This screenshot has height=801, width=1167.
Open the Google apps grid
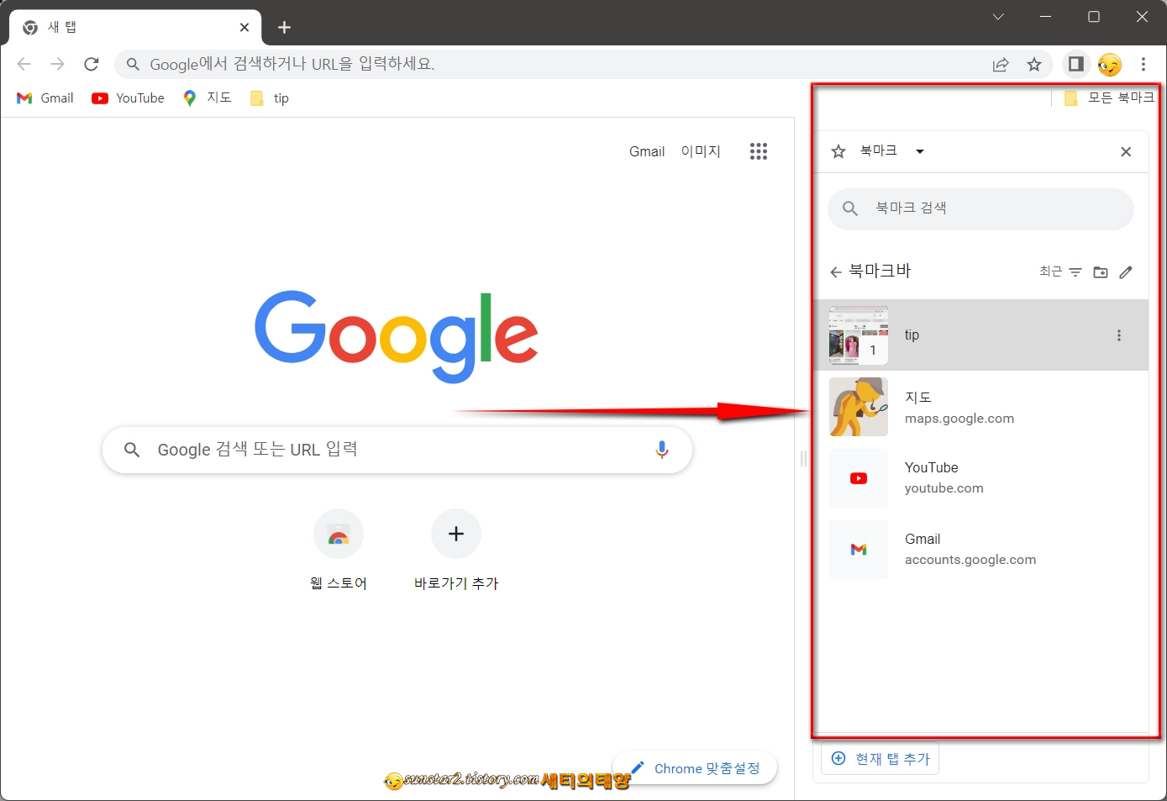pos(759,151)
